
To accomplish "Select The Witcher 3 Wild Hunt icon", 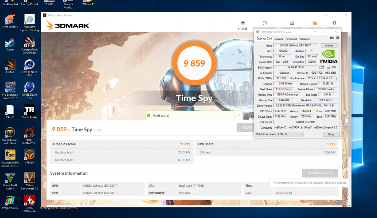I will (x=10, y=136).
